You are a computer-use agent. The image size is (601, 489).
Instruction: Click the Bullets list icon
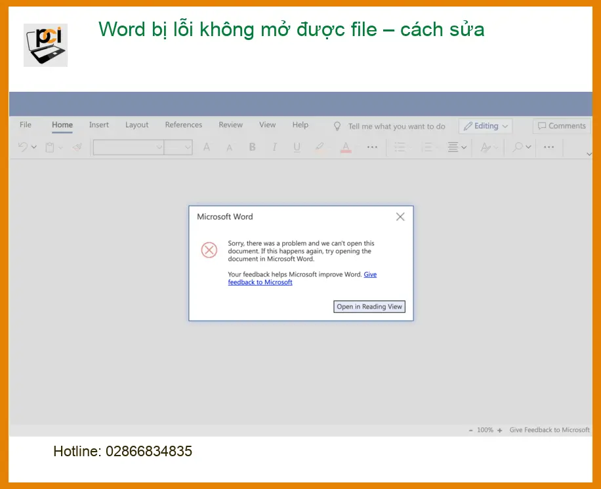point(400,147)
